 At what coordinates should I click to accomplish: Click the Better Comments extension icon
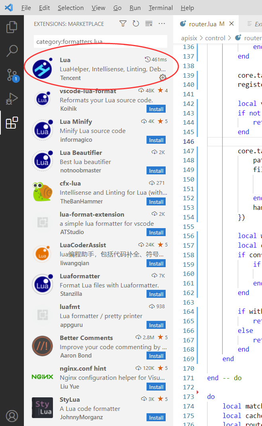click(x=42, y=346)
